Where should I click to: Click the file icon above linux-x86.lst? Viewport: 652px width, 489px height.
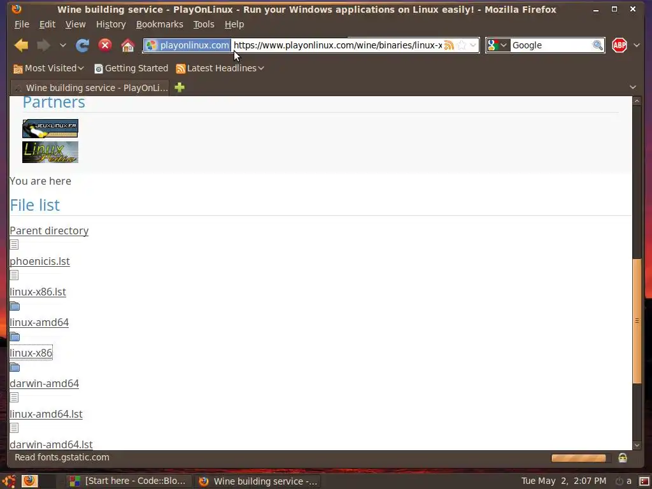pos(14,275)
